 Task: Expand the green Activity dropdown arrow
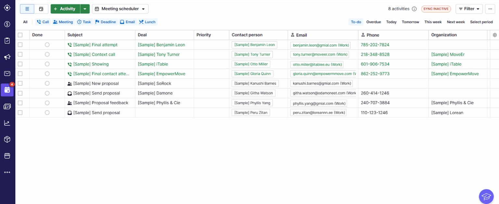[x=84, y=9]
